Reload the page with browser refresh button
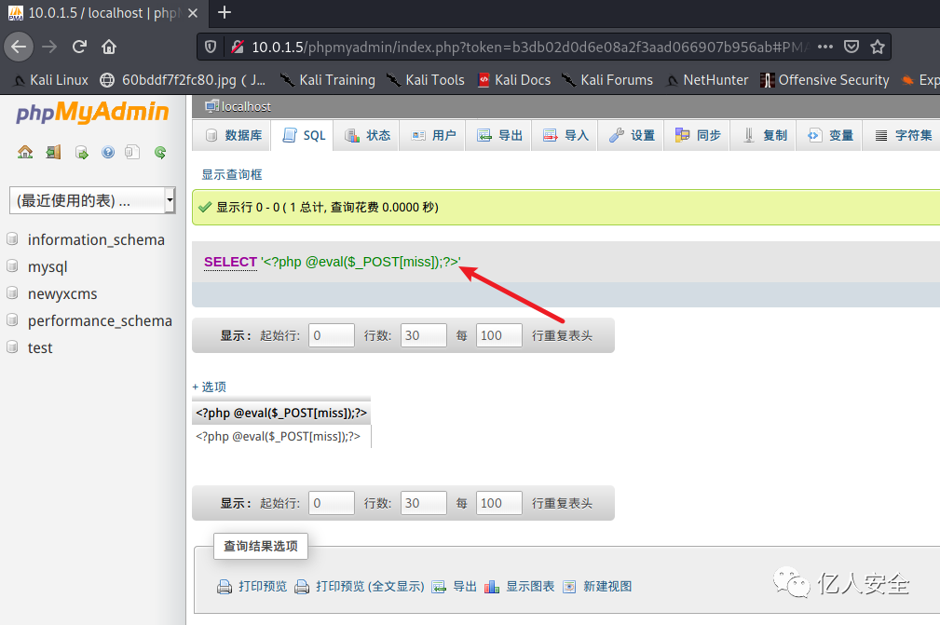Viewport: 940px width, 625px height. click(80, 47)
